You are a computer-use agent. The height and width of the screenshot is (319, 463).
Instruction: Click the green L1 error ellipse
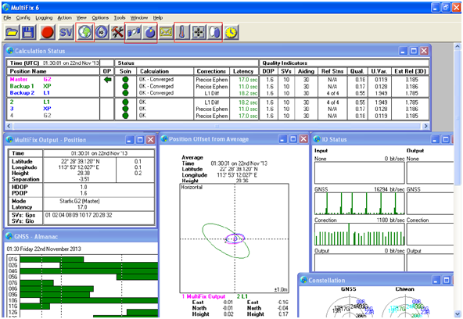pyautogui.click(x=226, y=241)
